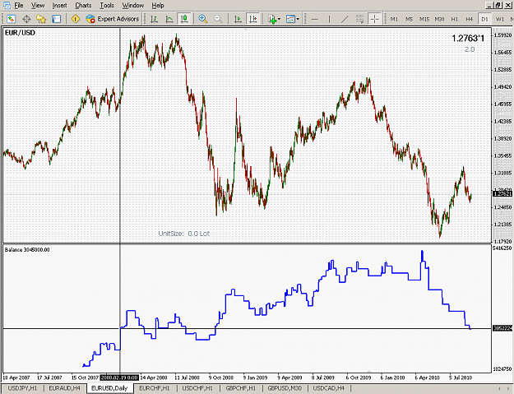The image size is (514, 394).
Task: Restore down the chart window
Action: 498,5
